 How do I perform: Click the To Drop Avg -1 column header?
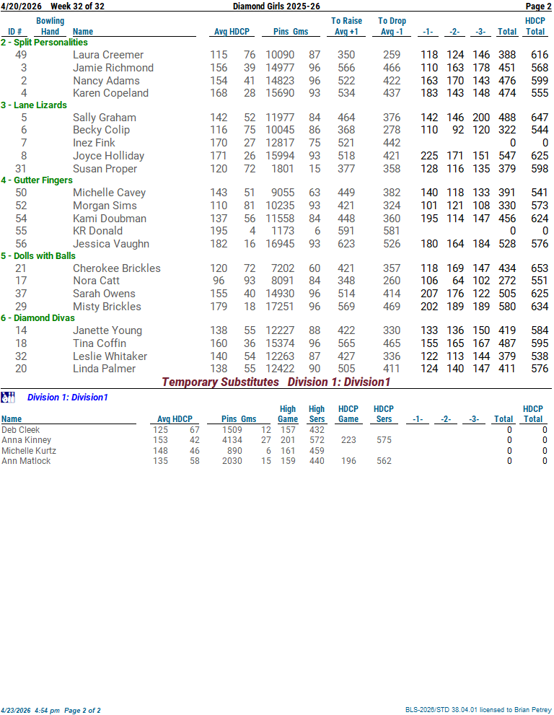coord(392,26)
